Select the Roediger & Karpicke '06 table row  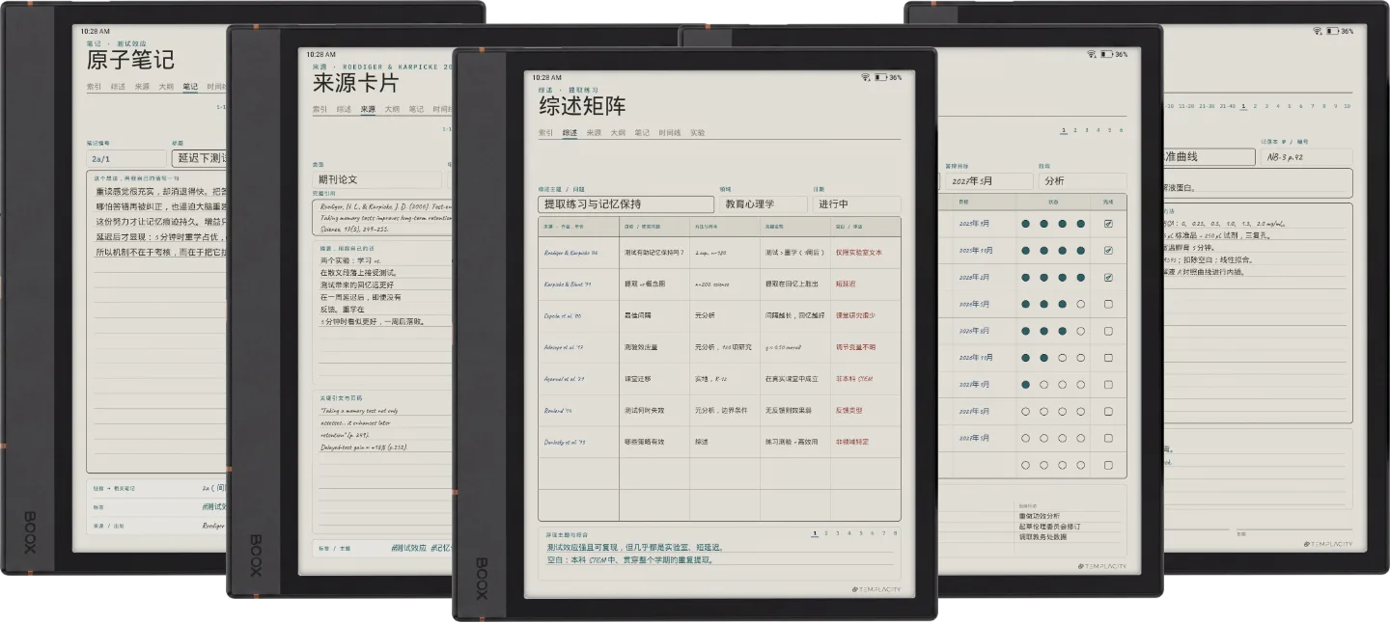point(719,253)
